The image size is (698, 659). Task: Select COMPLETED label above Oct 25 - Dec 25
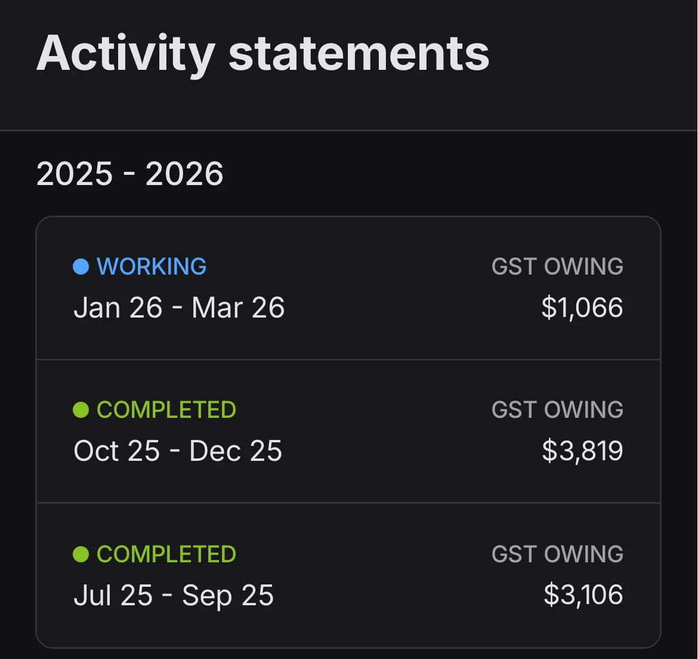(x=166, y=410)
